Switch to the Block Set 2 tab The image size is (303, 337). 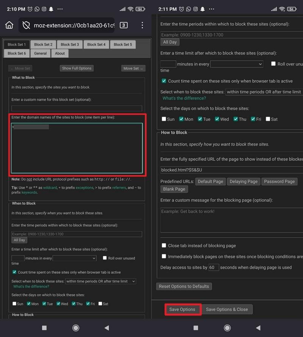(43, 44)
